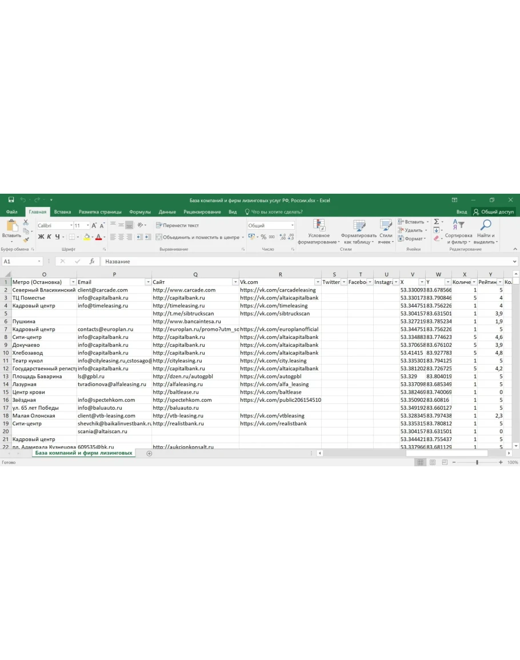Open filter dropdown for Метро (Остановка) column
Screen dimensions: 520x660
point(73,282)
